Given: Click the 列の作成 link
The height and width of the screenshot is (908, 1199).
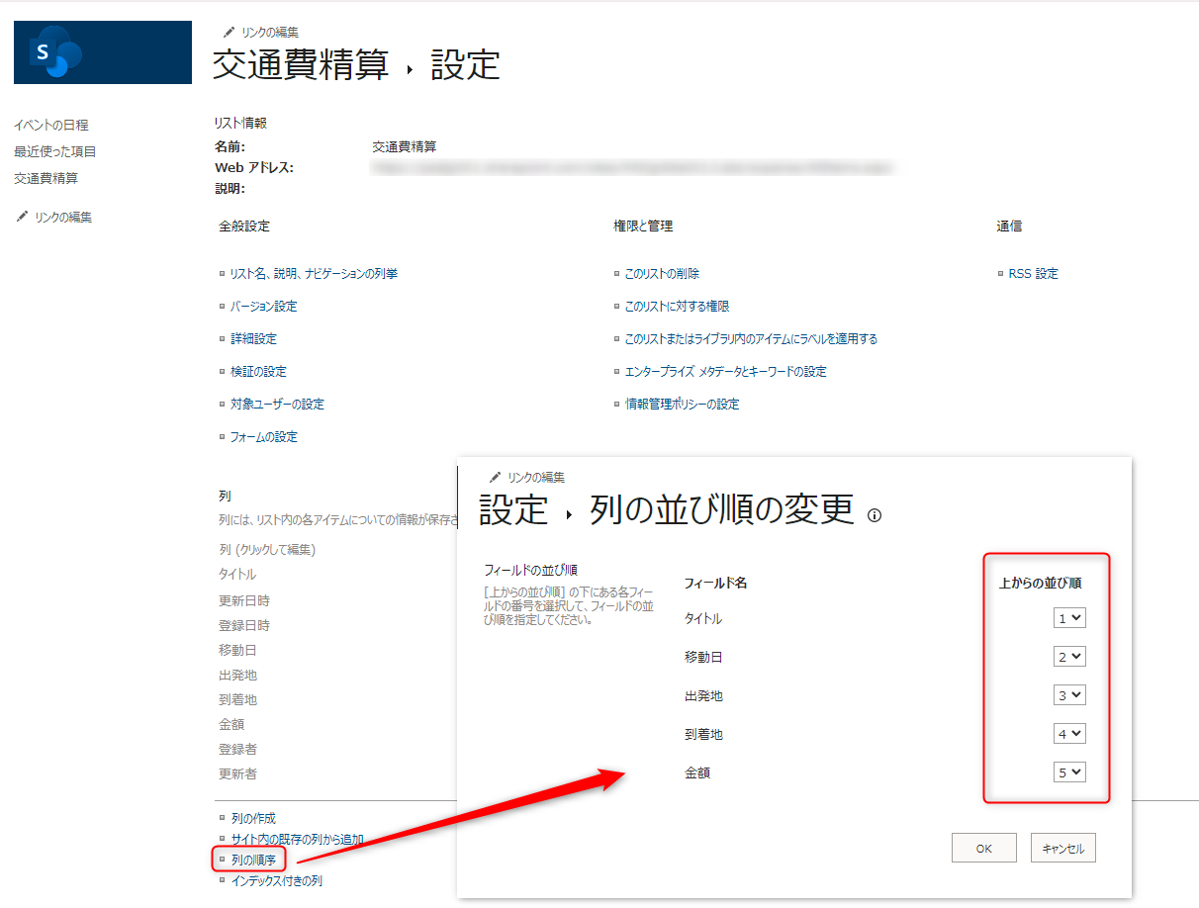Looking at the screenshot, I should [x=253, y=818].
